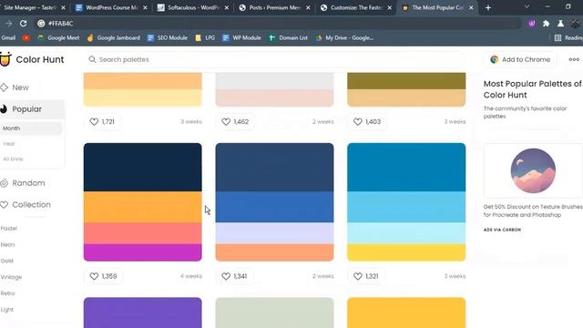Focus the Search palettes field

[x=275, y=59]
